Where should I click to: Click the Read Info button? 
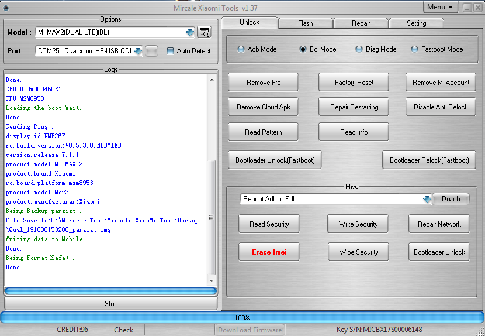(x=354, y=132)
